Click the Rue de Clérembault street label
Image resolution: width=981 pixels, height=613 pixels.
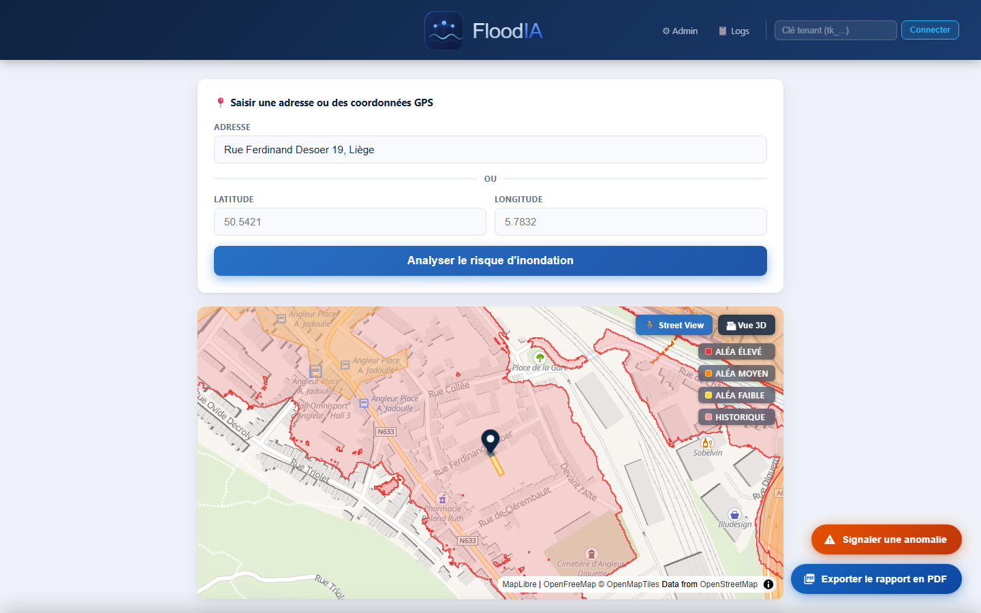514,507
